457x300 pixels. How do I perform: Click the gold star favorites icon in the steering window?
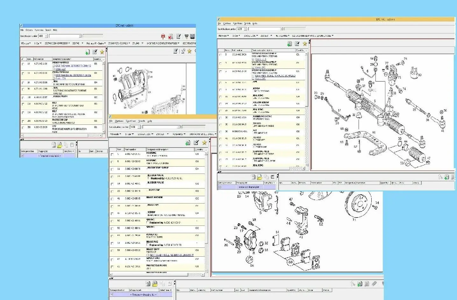coord(305,44)
